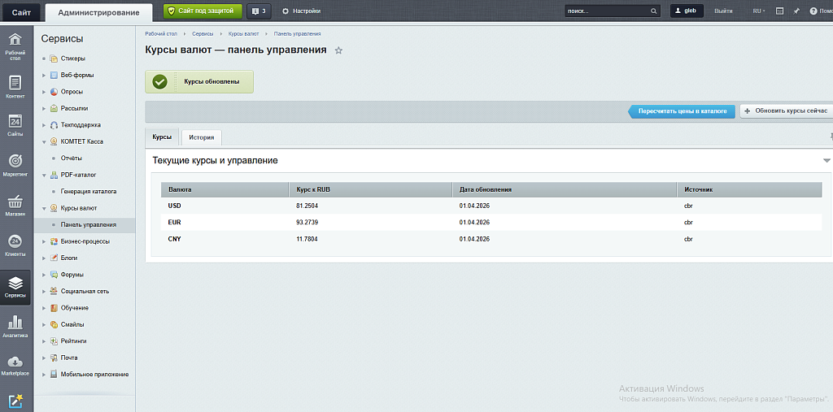Viewport: 833px width, 412px height.
Task: Add page to favorites with star icon
Action: (x=338, y=50)
